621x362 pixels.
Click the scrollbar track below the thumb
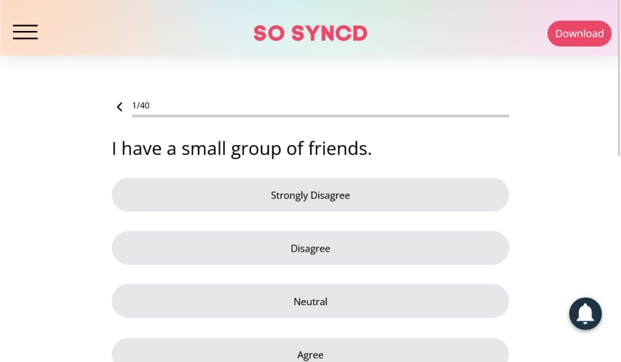(x=619, y=258)
